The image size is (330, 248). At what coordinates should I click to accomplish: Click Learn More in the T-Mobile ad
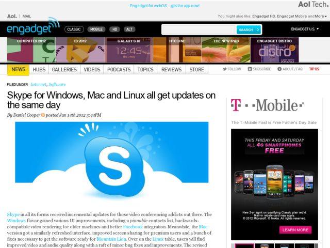[x=295, y=230]
